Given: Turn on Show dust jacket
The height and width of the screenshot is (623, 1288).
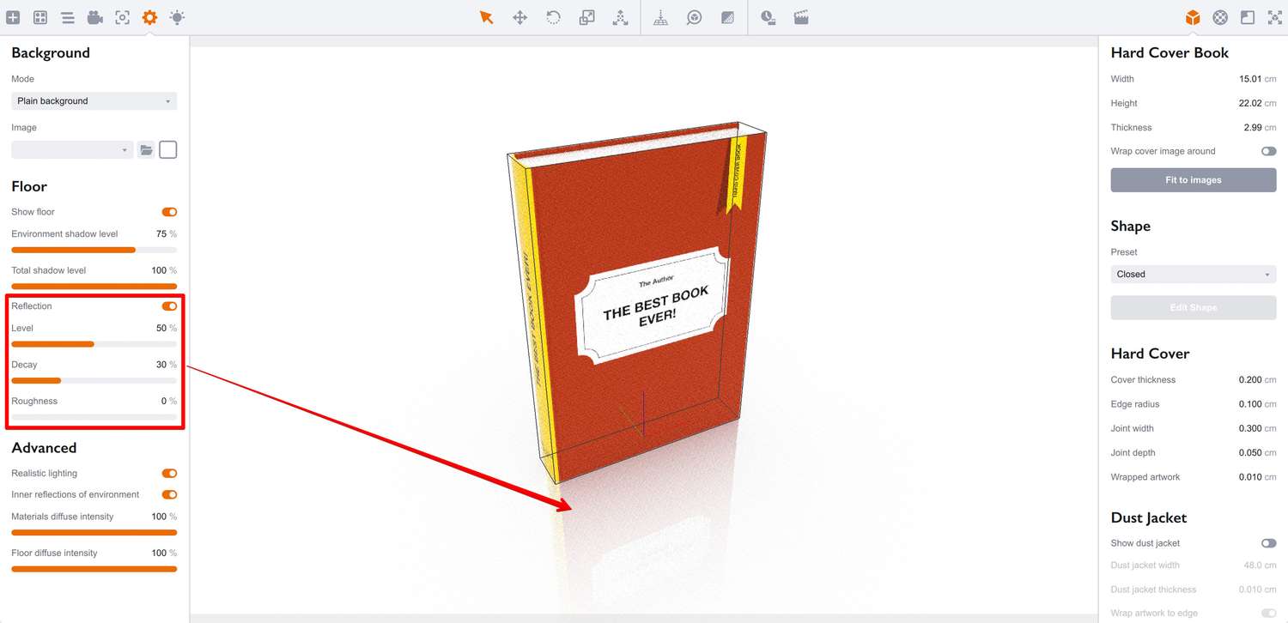Looking at the screenshot, I should (x=1268, y=543).
